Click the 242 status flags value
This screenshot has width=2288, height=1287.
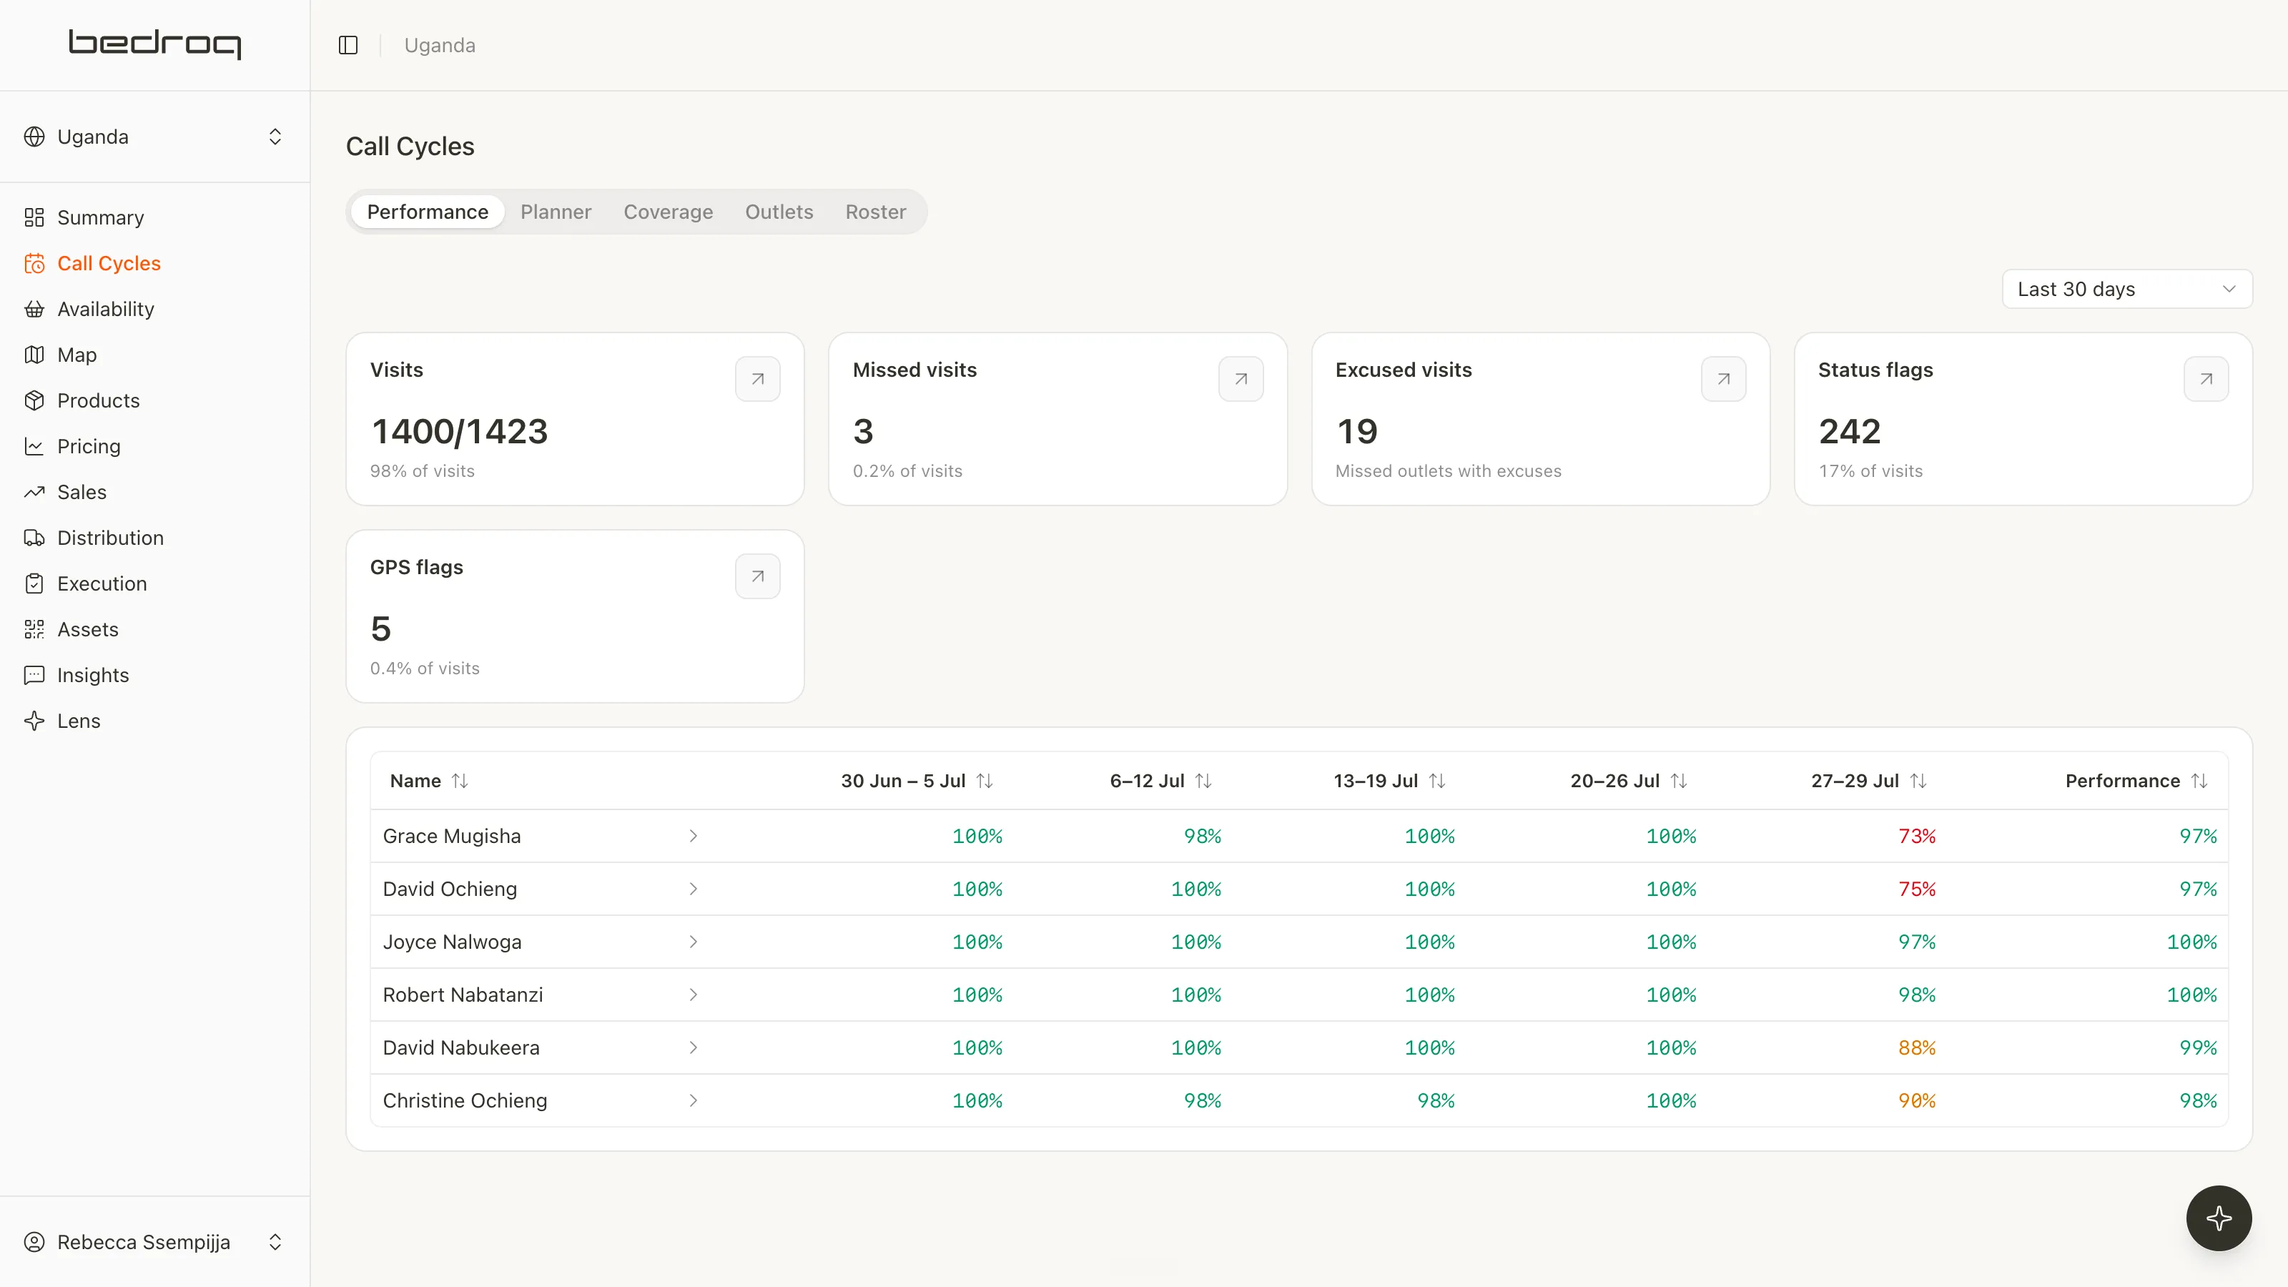1849,432
